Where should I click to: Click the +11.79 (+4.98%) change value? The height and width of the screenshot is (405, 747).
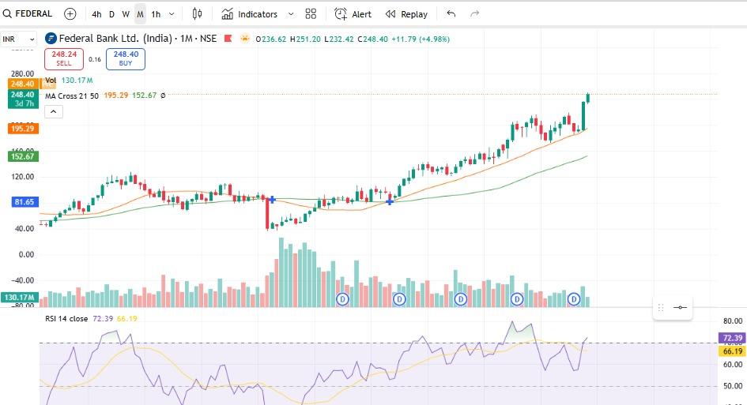tap(421, 39)
